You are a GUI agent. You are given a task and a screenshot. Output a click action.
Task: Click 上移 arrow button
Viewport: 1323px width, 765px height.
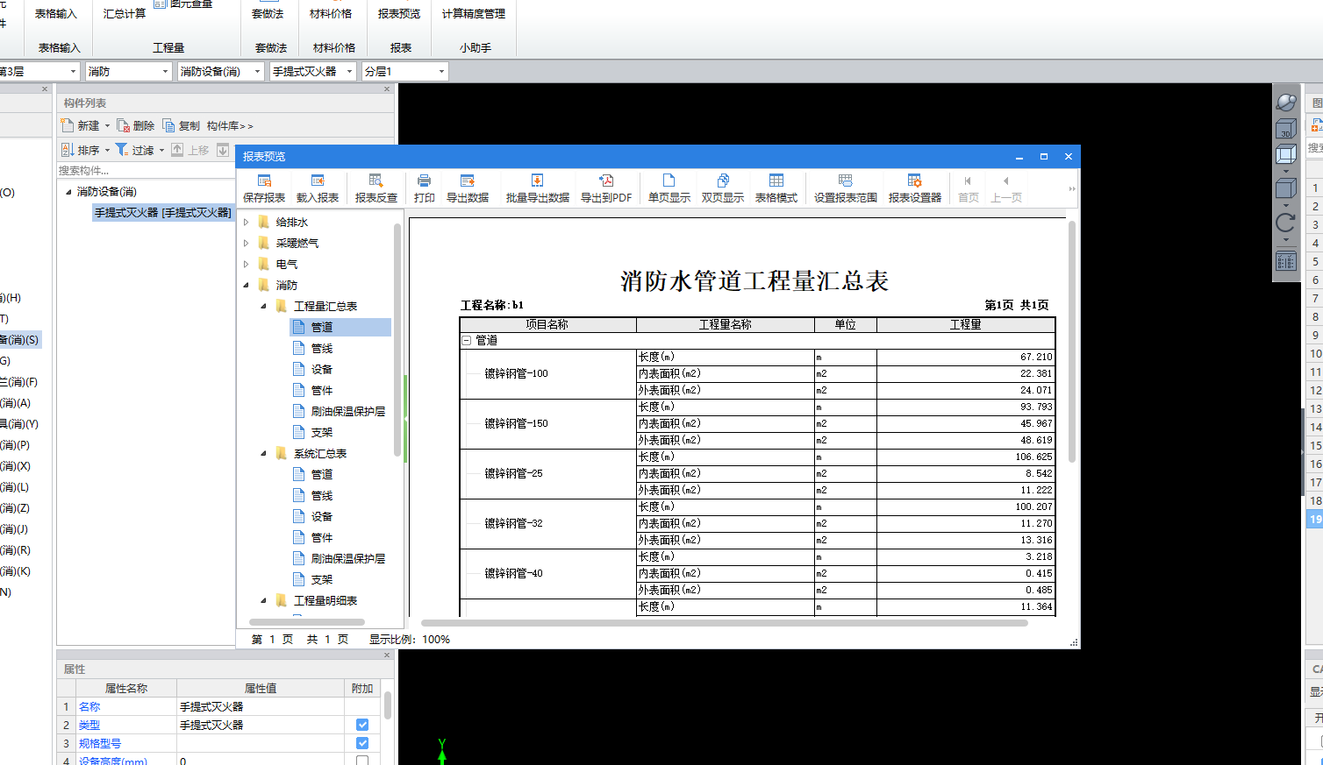[177, 150]
